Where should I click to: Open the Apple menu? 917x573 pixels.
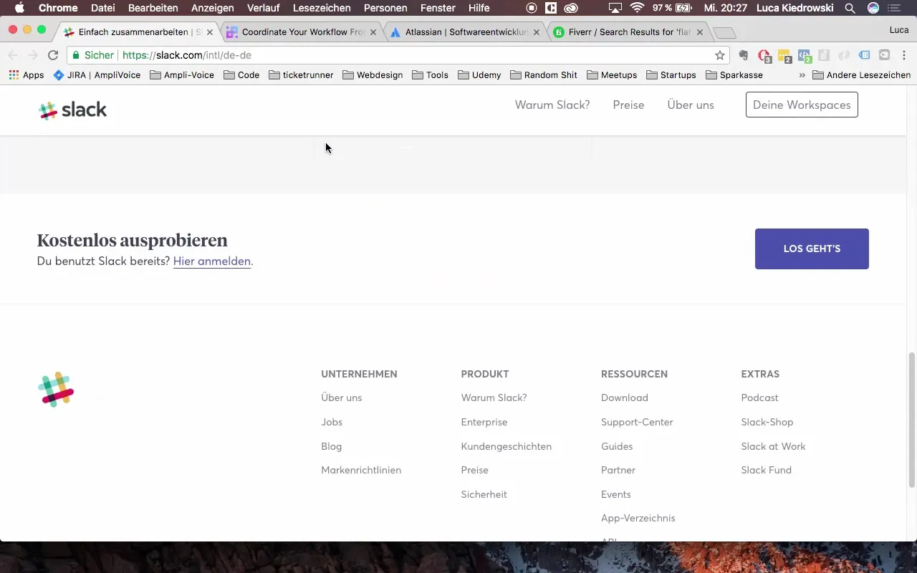pyautogui.click(x=19, y=8)
